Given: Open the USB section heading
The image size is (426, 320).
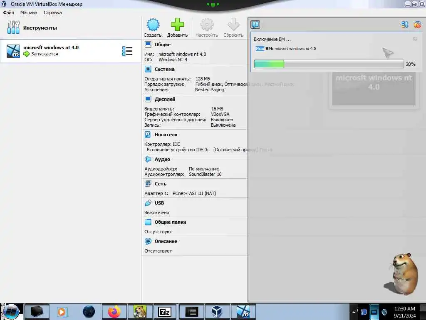Looking at the screenshot, I should (x=159, y=203).
